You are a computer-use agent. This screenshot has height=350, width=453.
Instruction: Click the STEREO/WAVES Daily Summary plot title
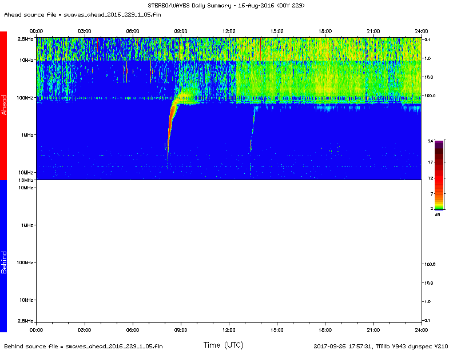(226, 5)
